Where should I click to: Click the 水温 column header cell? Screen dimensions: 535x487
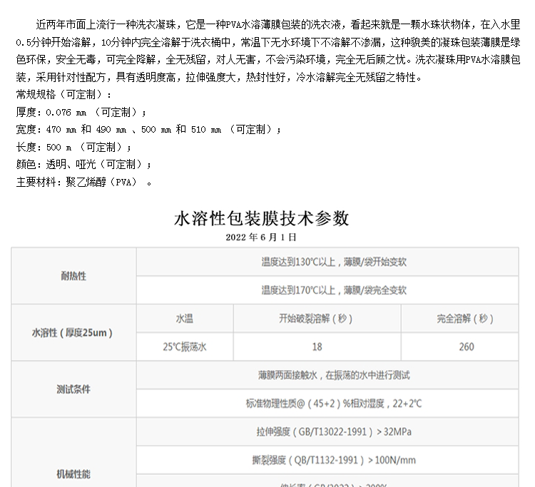(185, 319)
